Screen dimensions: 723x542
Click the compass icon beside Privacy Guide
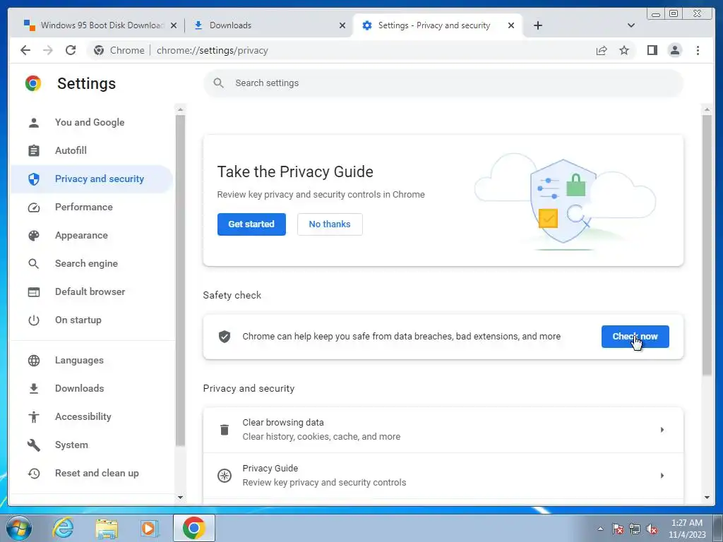point(225,476)
